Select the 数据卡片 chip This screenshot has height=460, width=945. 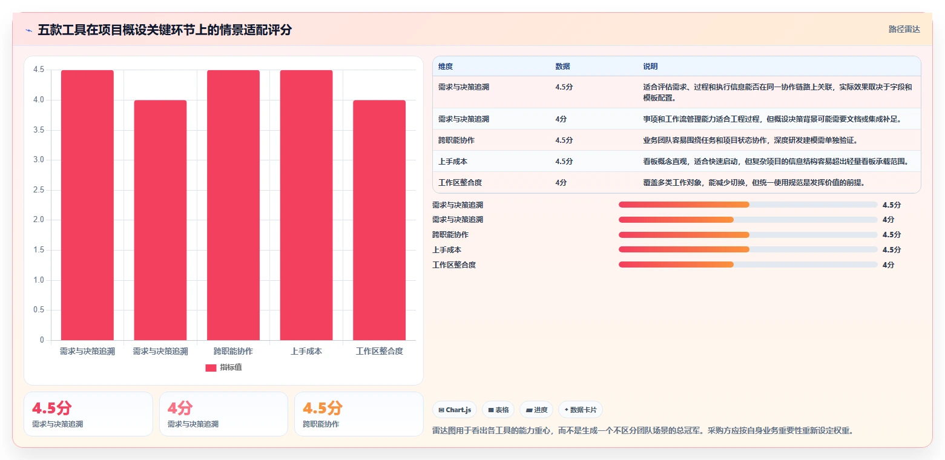(x=581, y=410)
